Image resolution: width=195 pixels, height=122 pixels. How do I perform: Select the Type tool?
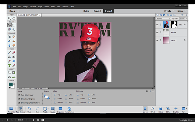click(9, 66)
